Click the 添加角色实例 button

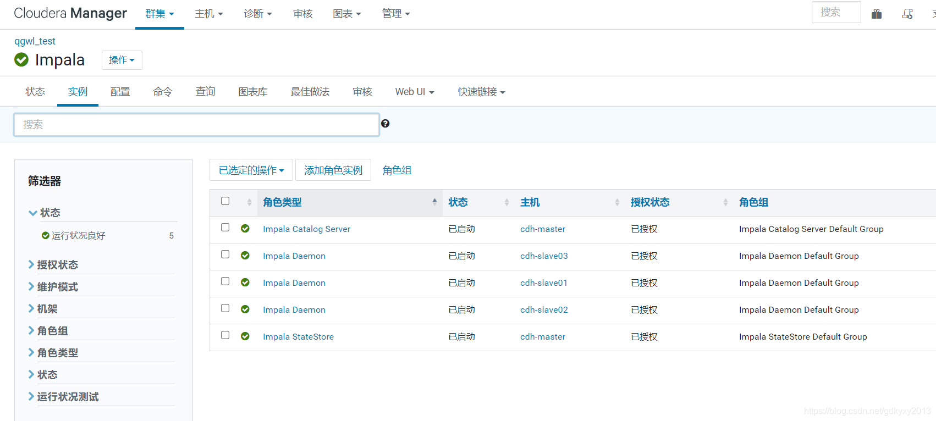333,170
